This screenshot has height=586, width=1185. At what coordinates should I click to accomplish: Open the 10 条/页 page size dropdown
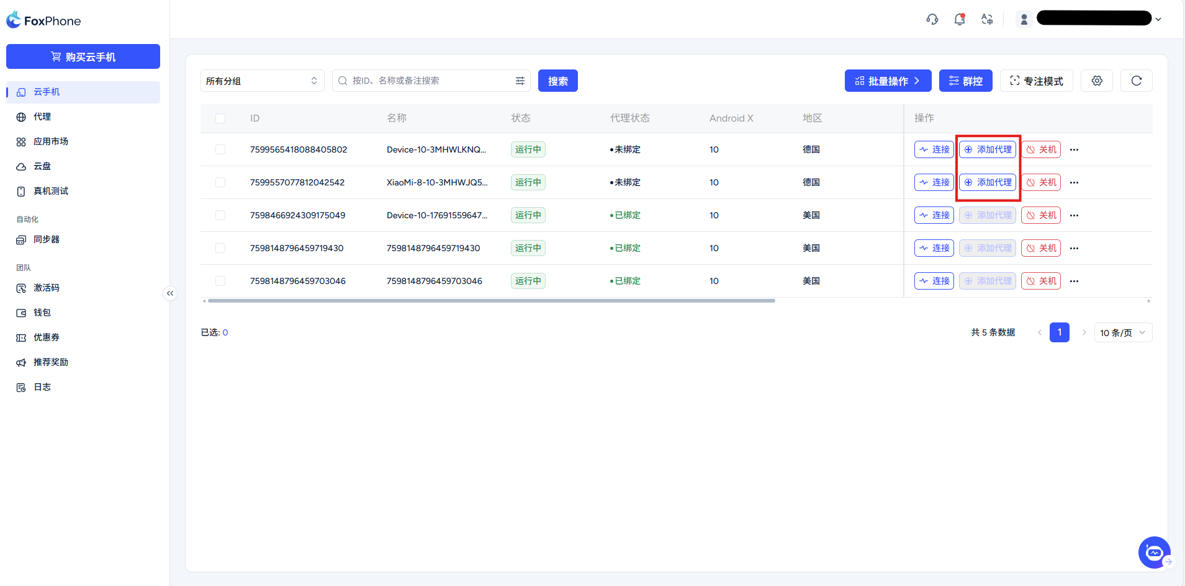coord(1122,332)
